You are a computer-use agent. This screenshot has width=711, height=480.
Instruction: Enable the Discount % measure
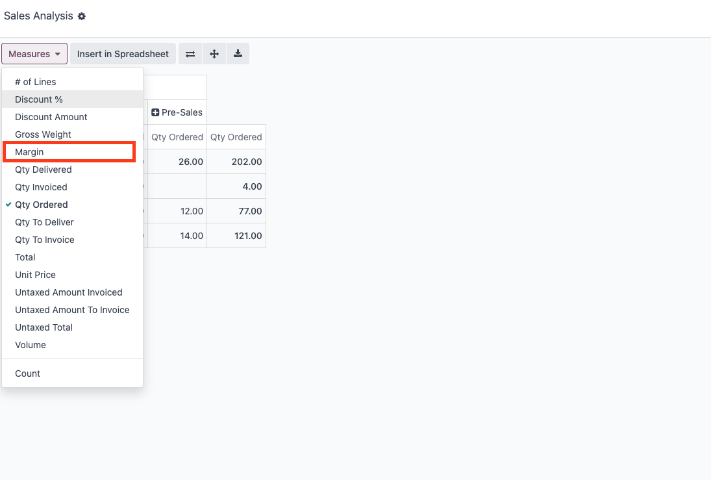pos(73,99)
